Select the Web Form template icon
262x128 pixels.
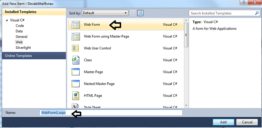(x=76, y=25)
